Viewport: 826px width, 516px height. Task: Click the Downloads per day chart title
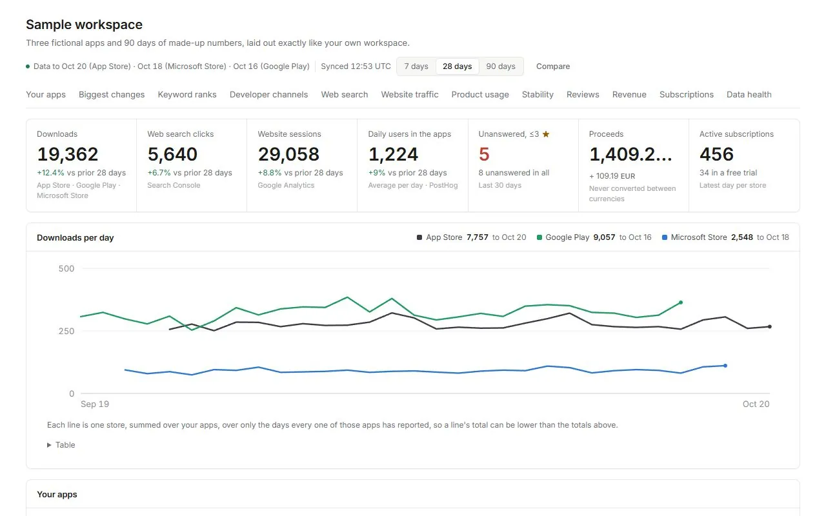tap(75, 237)
